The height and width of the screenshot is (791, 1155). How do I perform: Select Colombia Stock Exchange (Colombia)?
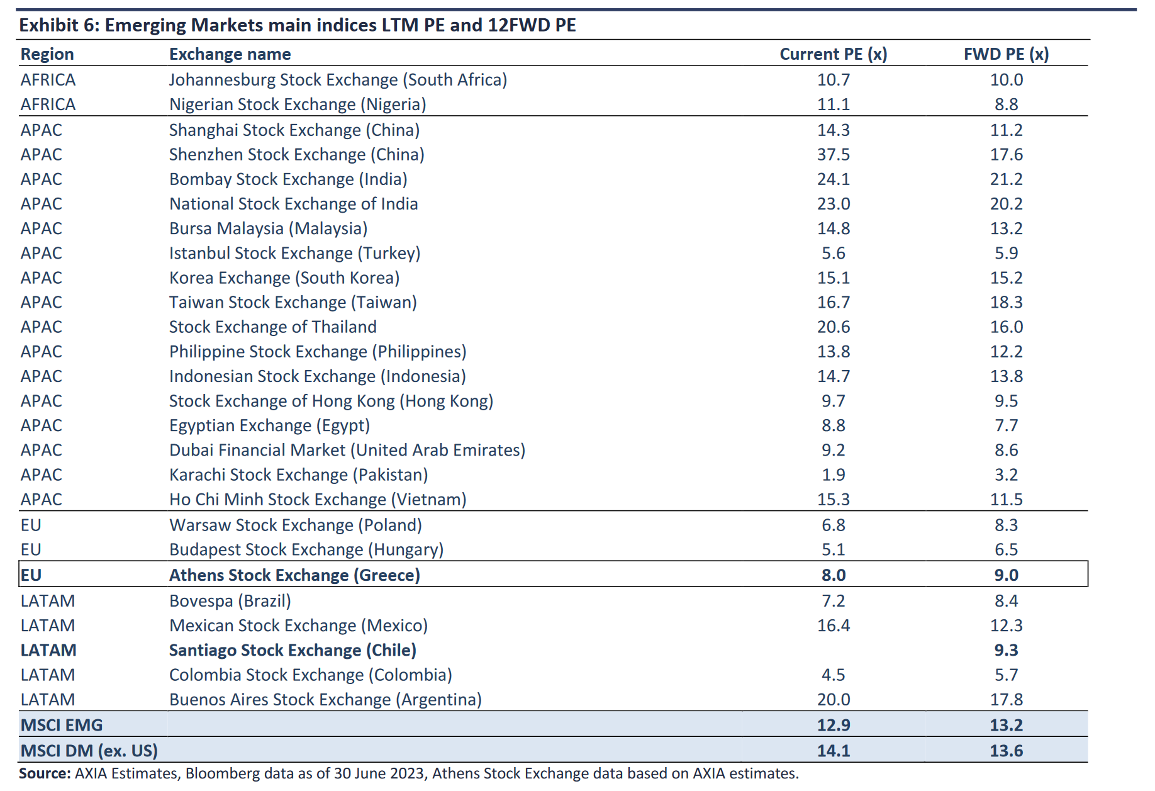coord(311,675)
